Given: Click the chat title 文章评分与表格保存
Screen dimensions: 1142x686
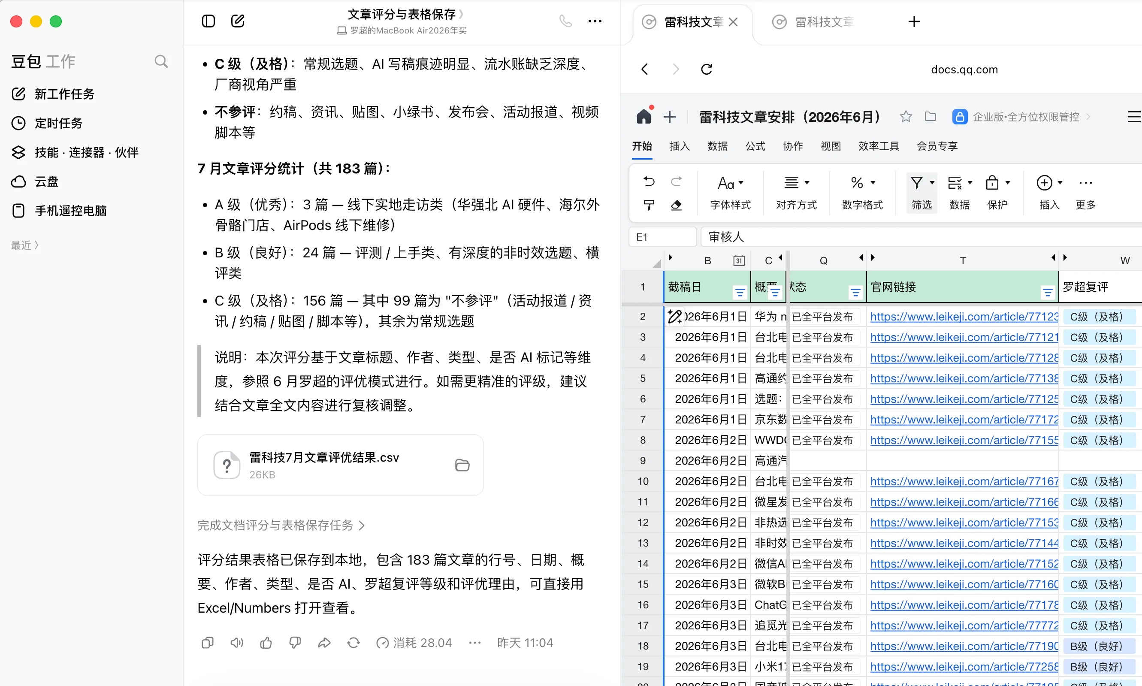Looking at the screenshot, I should click(402, 14).
